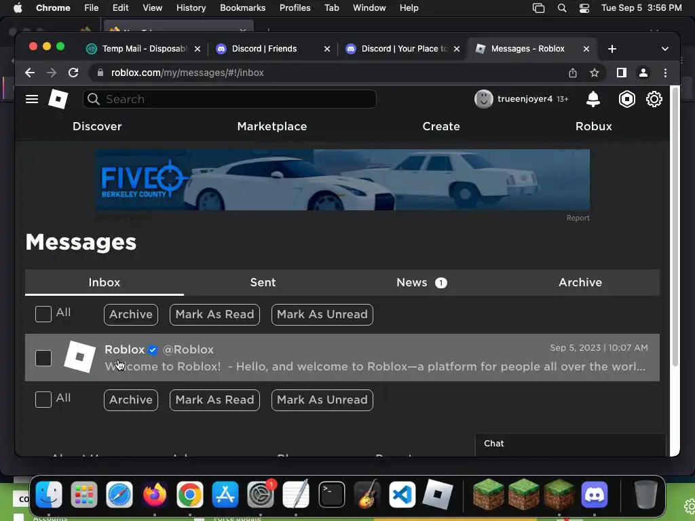
Task: Click the share page icon in address bar
Action: tap(573, 73)
